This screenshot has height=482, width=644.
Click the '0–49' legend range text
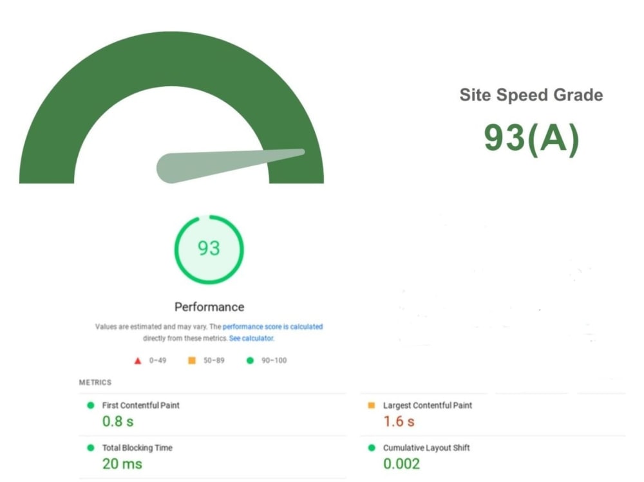click(158, 360)
